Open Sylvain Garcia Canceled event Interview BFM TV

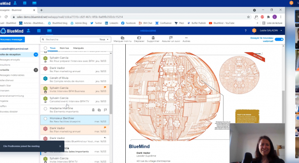pyautogui.click(x=75, y=99)
